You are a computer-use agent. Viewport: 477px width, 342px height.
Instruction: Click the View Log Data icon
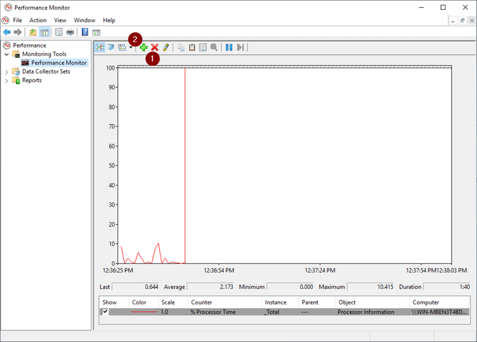pyautogui.click(x=111, y=48)
